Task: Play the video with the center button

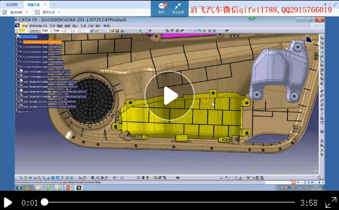Action: [x=169, y=96]
